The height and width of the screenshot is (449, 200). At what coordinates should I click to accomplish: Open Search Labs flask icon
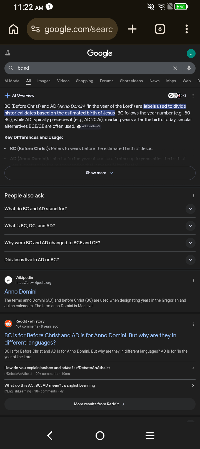[8, 53]
